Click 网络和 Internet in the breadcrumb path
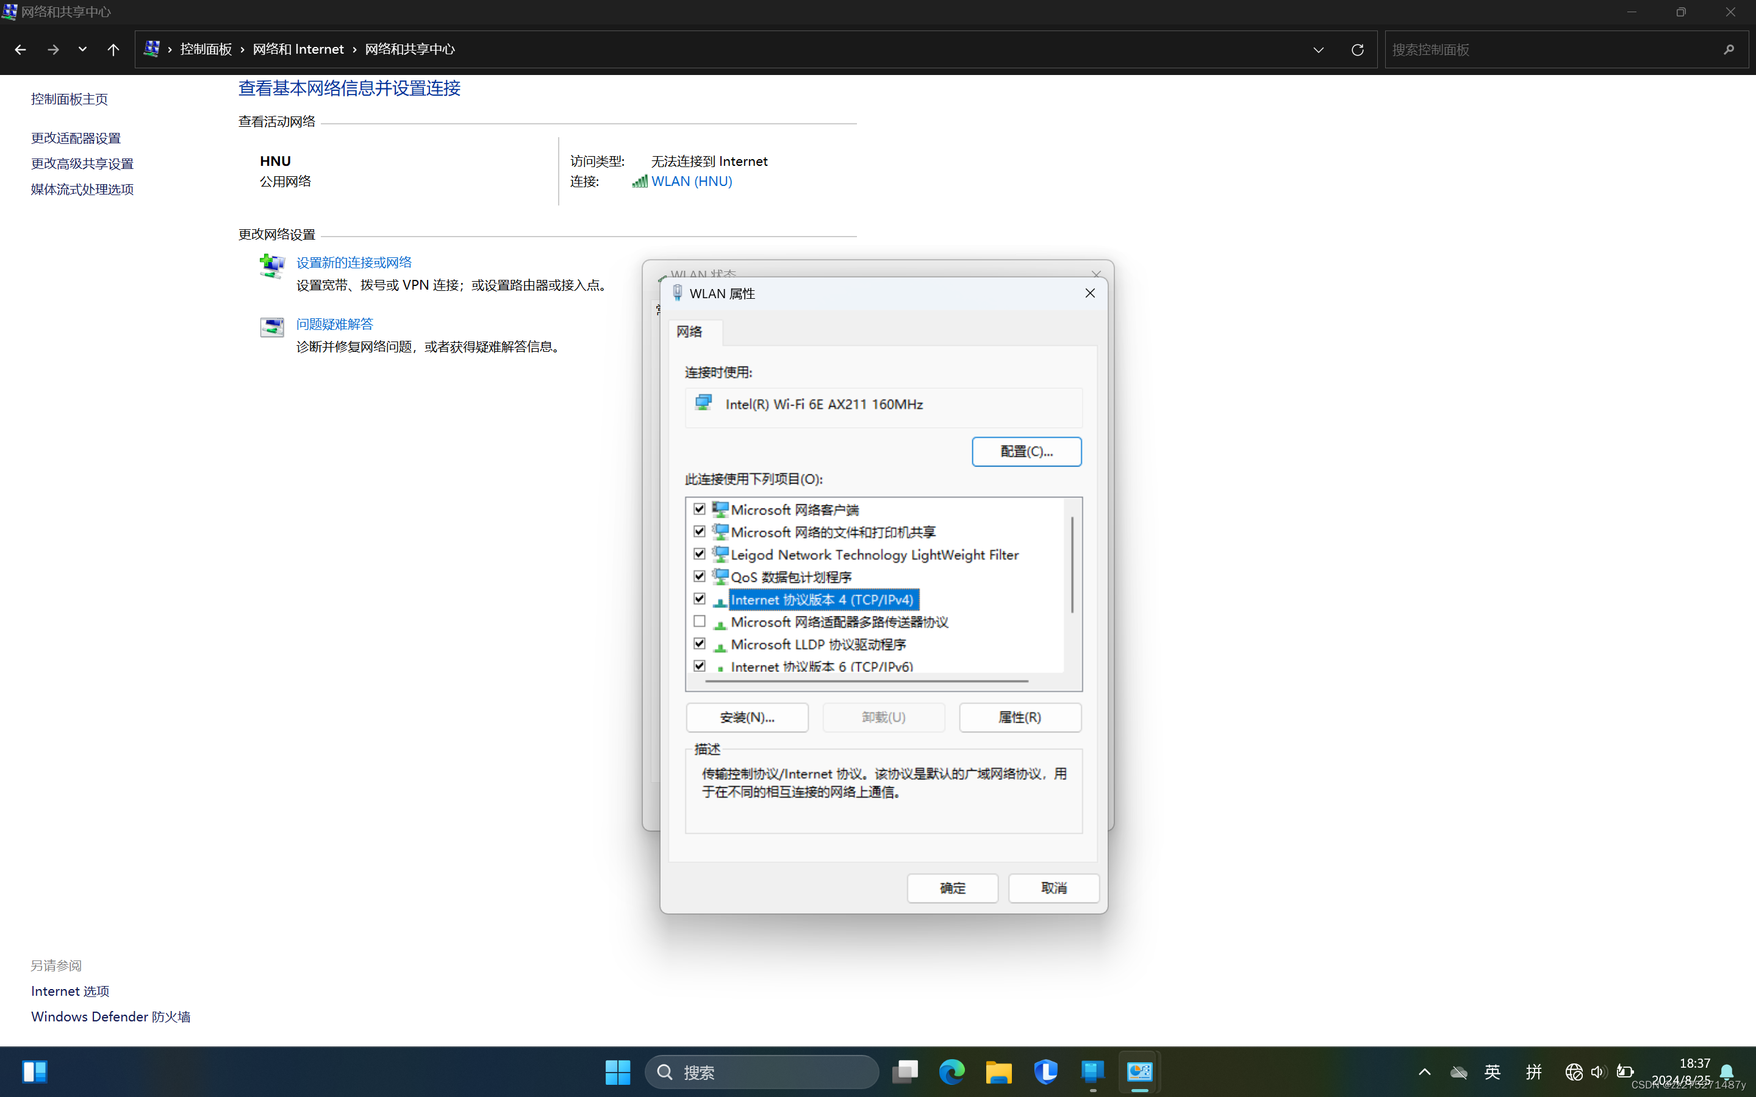The height and width of the screenshot is (1097, 1756). pos(298,49)
